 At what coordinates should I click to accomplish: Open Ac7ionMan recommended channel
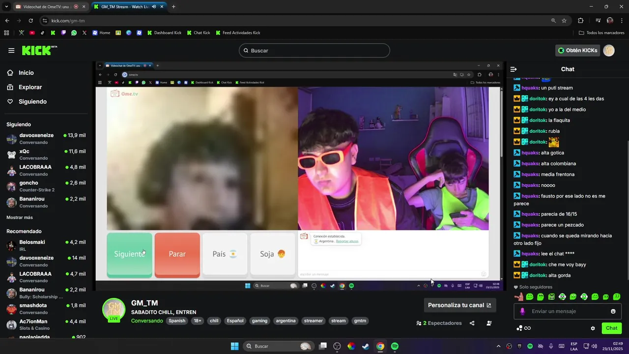(46, 324)
